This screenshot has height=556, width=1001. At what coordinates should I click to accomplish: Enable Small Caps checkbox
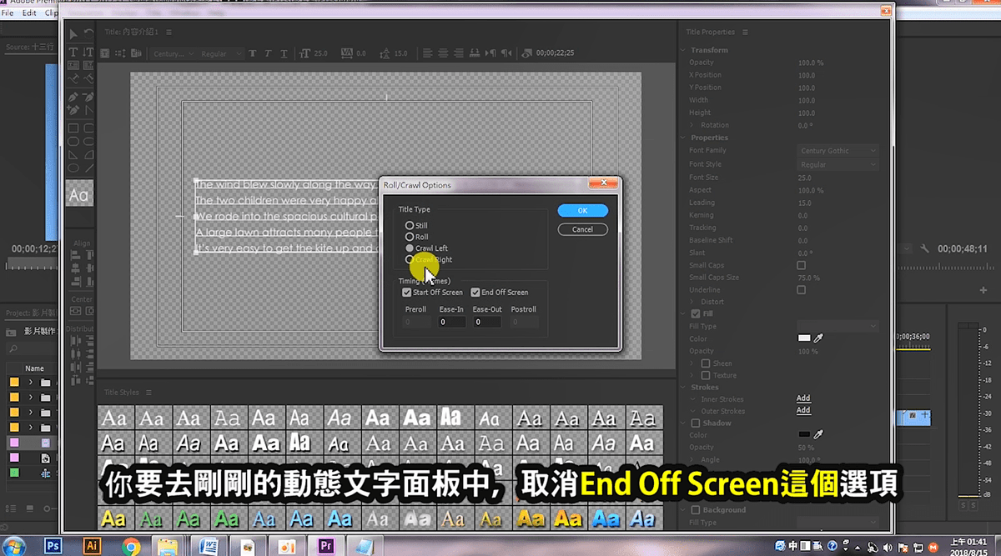[x=801, y=265]
